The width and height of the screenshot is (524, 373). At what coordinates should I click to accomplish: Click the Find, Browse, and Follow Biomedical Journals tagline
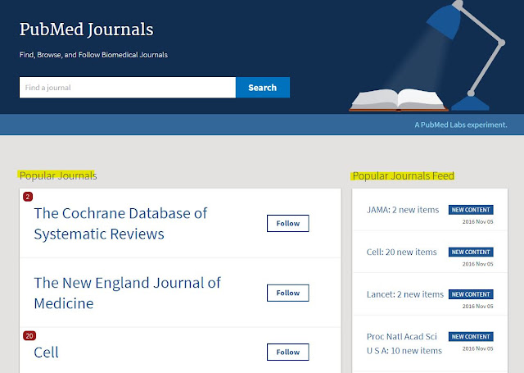click(x=93, y=55)
